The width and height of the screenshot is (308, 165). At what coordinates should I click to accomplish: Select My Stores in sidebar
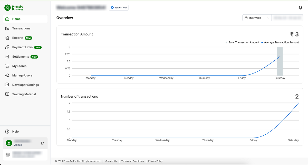(25, 66)
